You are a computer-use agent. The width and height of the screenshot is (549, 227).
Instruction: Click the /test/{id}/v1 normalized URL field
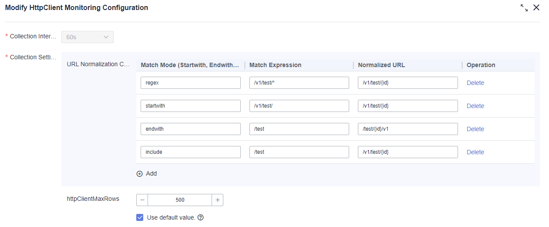point(408,129)
